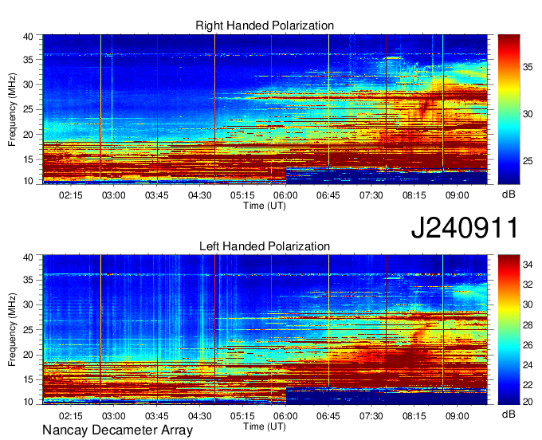This screenshot has height=440, width=542.
Task: Click the Right Handed Polarization spectrogram image
Action: (265, 109)
